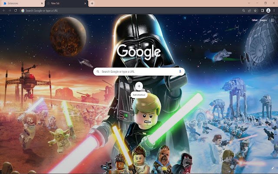This screenshot has width=278, height=174.
Task: Open the zoom magnifier icon in the toolbar
Action: pos(244,10)
